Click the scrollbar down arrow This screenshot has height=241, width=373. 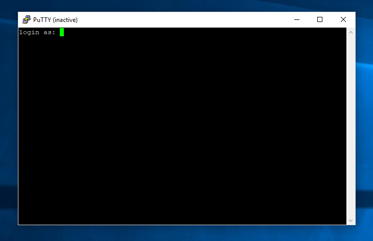point(351,221)
